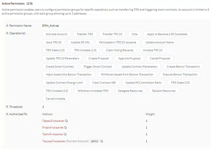Copy the Третий кошелек address
The height and width of the screenshot is (150, 212).
(x=65, y=134)
